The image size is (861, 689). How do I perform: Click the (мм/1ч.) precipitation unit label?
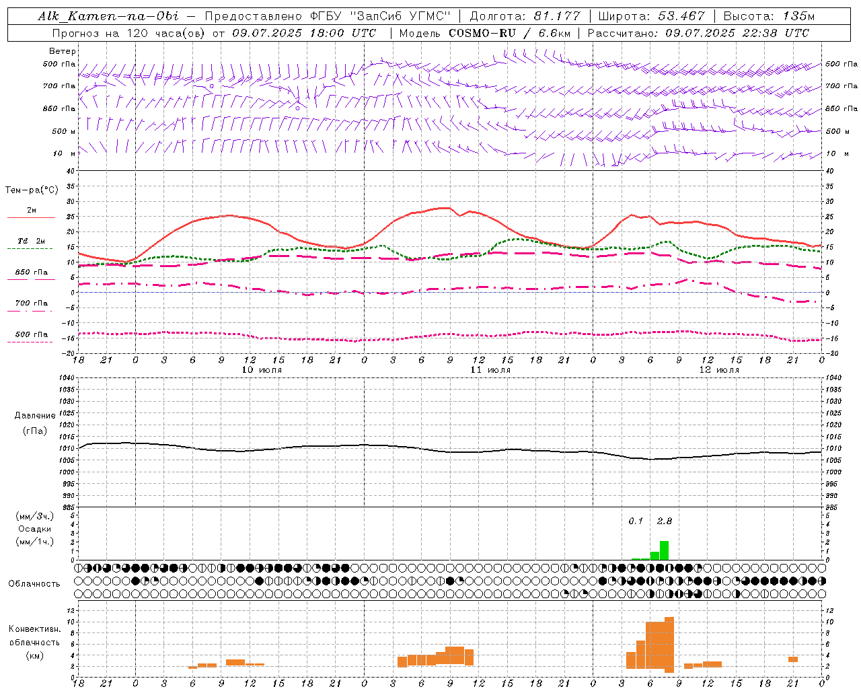point(35,542)
